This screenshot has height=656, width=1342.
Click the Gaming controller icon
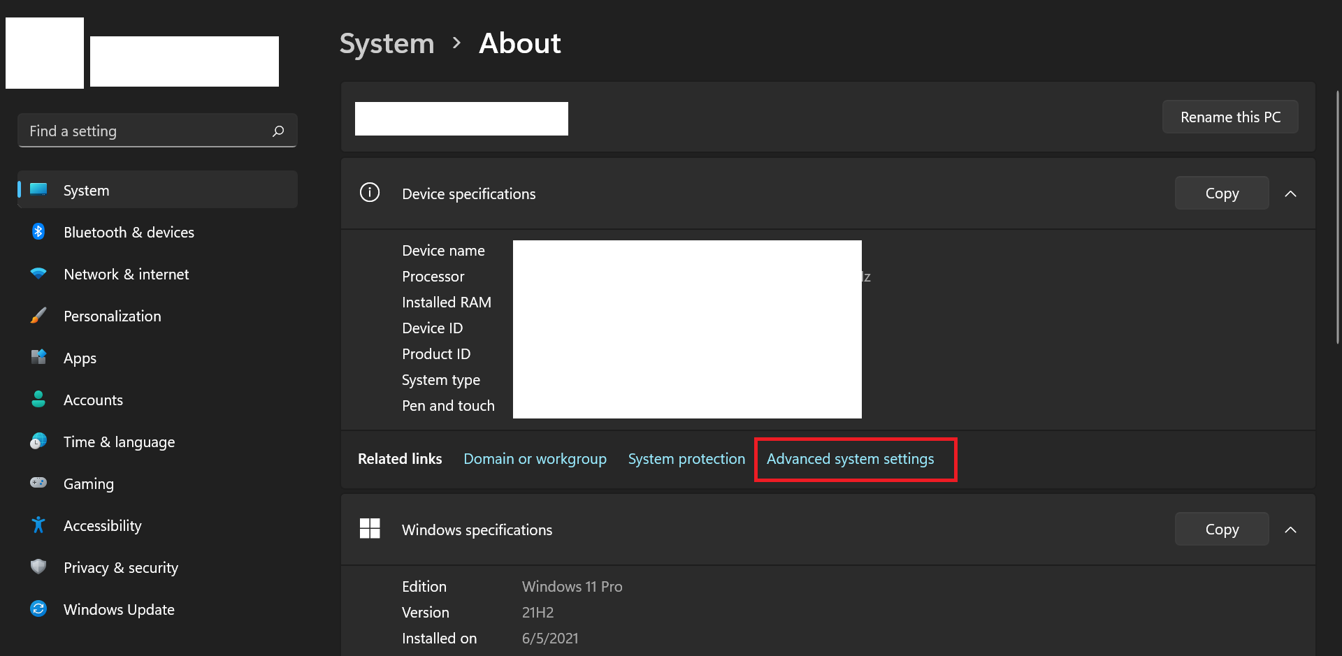coord(38,483)
